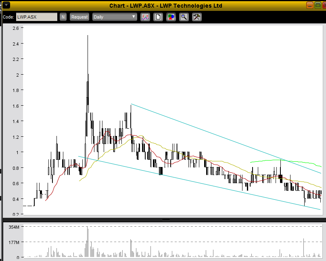Viewport: 326px width, 261px height.
Task: Open the add indicators chart icon
Action: (145, 17)
